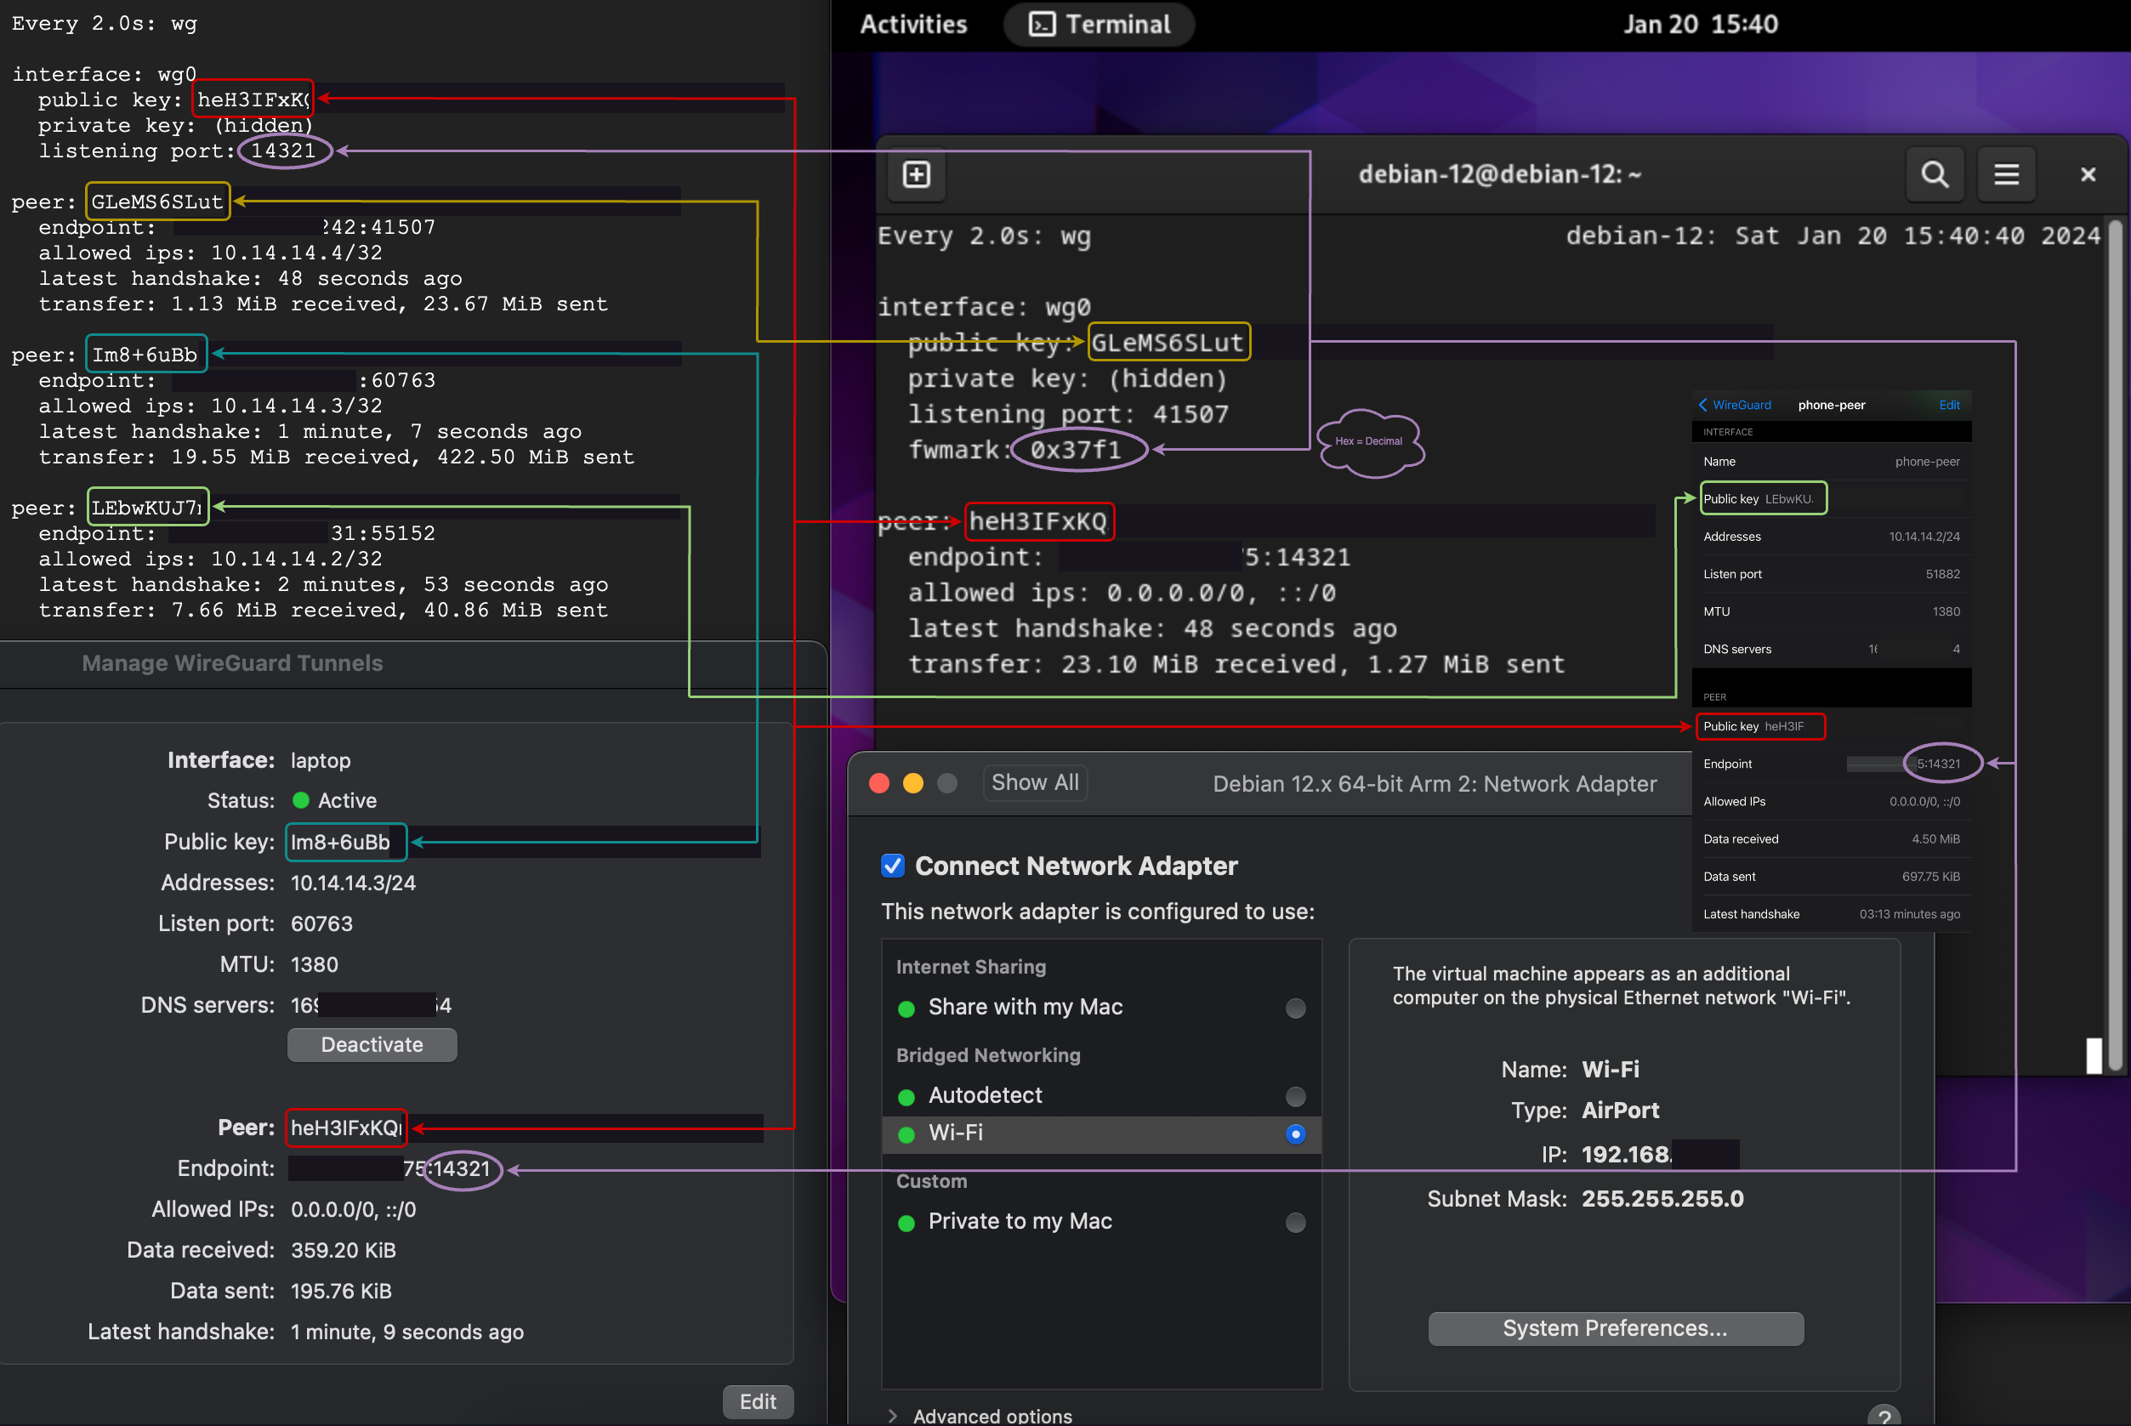
Task: Click MTU value 1380 in laptop tunnel
Action: [x=314, y=965]
